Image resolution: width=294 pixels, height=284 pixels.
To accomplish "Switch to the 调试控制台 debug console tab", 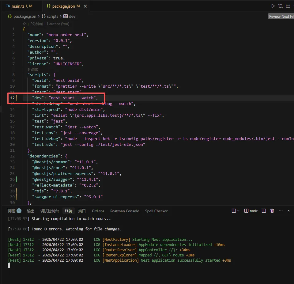I will click(50, 211).
